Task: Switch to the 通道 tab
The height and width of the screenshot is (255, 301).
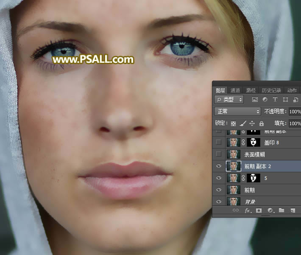Action: point(235,90)
